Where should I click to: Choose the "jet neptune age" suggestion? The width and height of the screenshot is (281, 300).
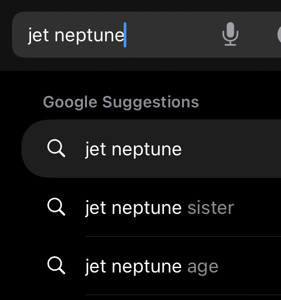(151, 266)
